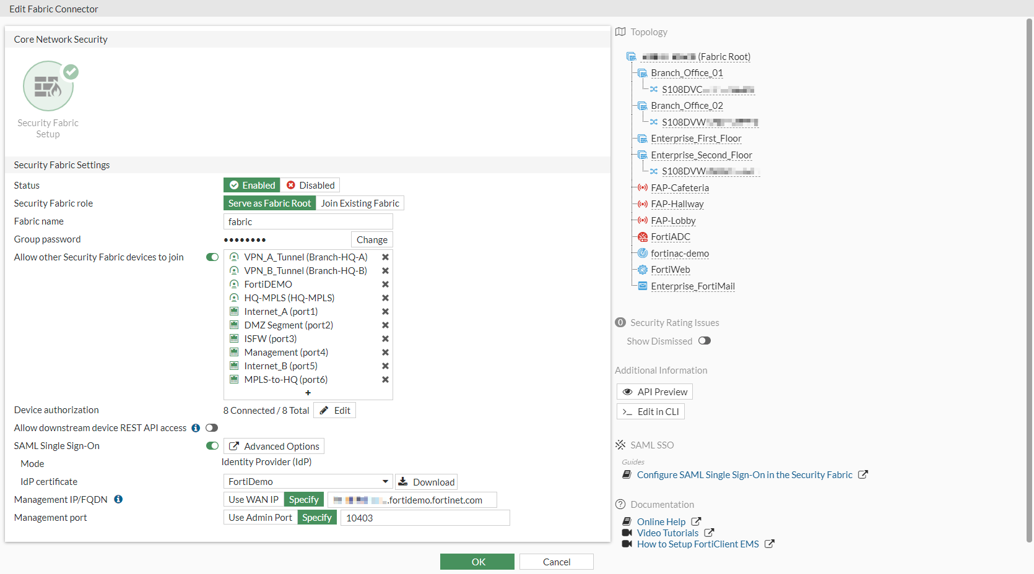Viewport: 1034px width, 574px height.
Task: Select Use WAN IP for Management IP/FQDN
Action: [x=253, y=499]
